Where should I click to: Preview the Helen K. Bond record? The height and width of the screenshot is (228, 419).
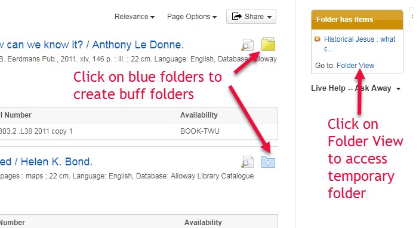pos(248,162)
